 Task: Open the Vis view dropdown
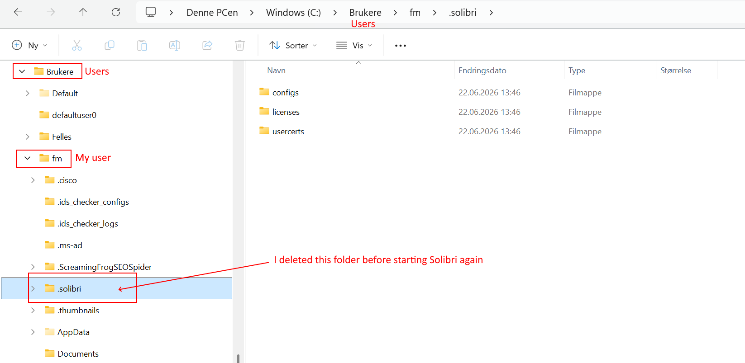354,45
